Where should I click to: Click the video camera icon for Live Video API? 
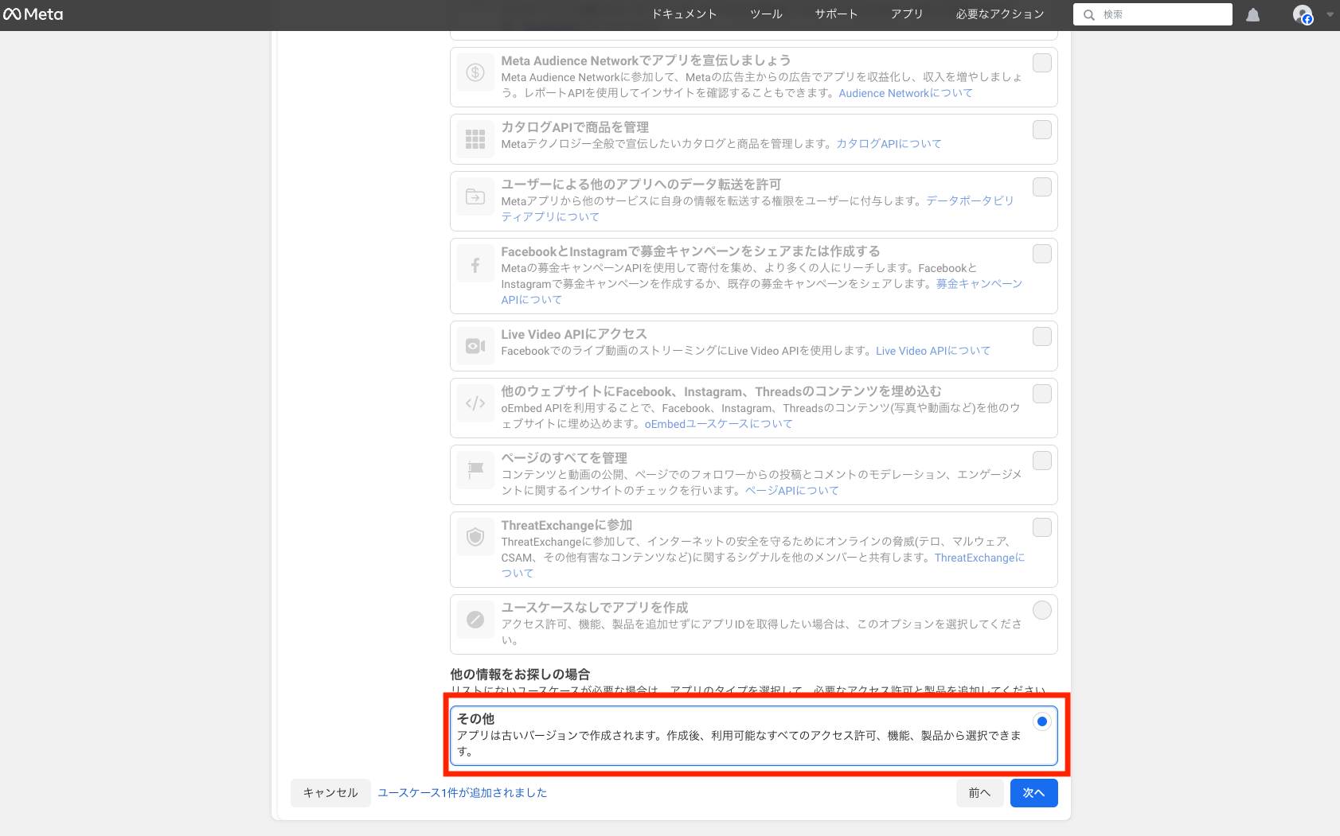click(475, 346)
